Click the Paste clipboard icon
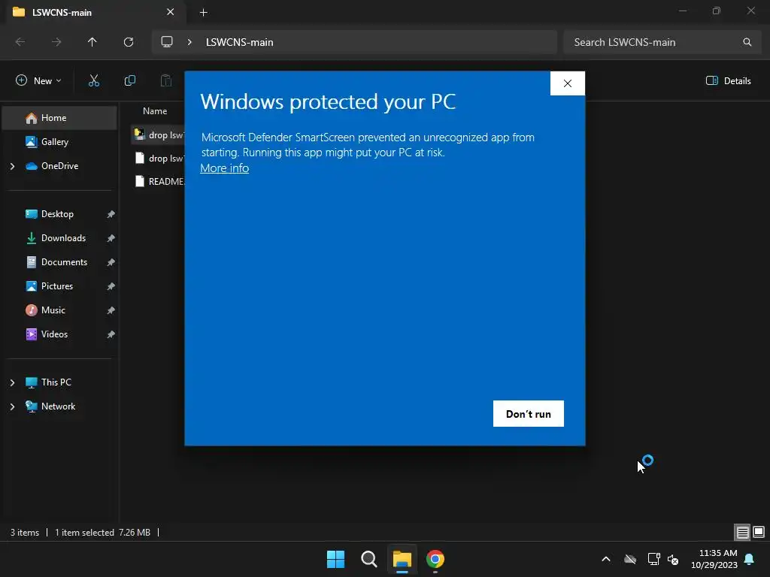The width and height of the screenshot is (770, 577). click(166, 81)
